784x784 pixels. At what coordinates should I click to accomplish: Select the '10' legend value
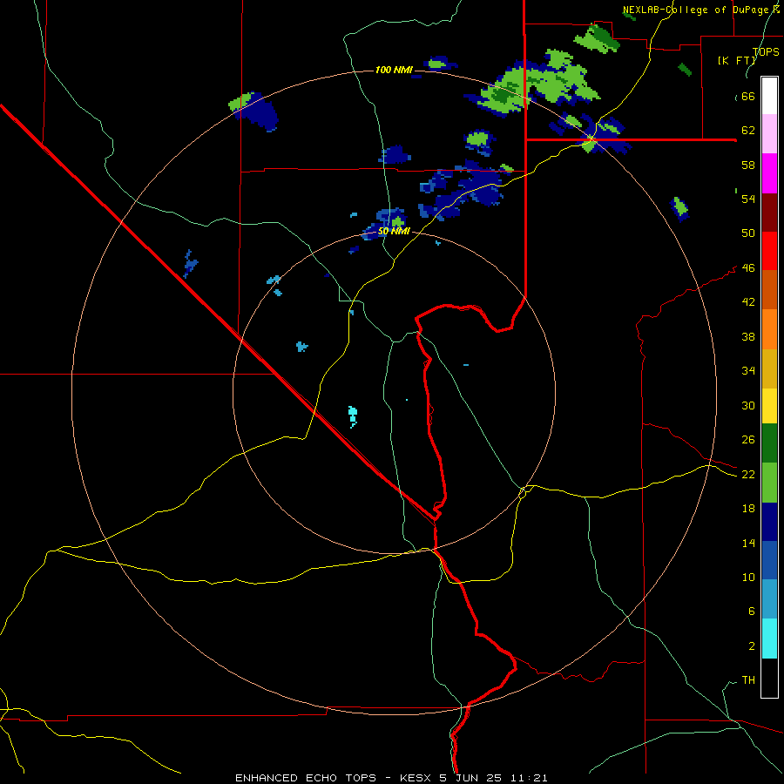coord(748,577)
